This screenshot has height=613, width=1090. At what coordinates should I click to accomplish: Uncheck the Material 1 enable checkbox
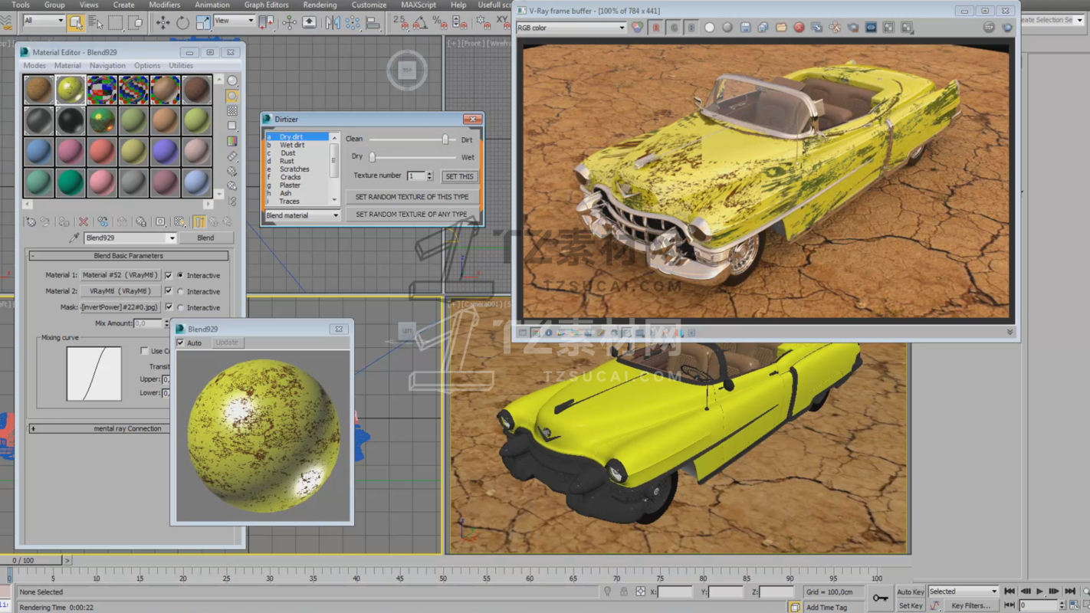click(169, 275)
